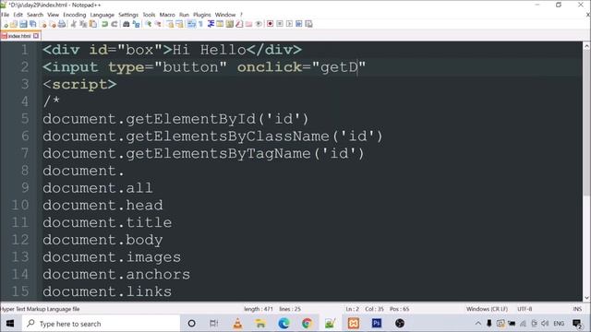The image size is (591, 332).
Task: Toggle the indent guide toolbar icon
Action: [x=211, y=24]
